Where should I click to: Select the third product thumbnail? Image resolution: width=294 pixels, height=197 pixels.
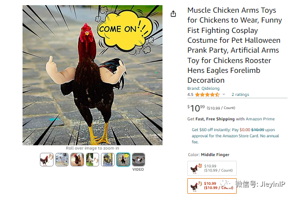point(77,160)
